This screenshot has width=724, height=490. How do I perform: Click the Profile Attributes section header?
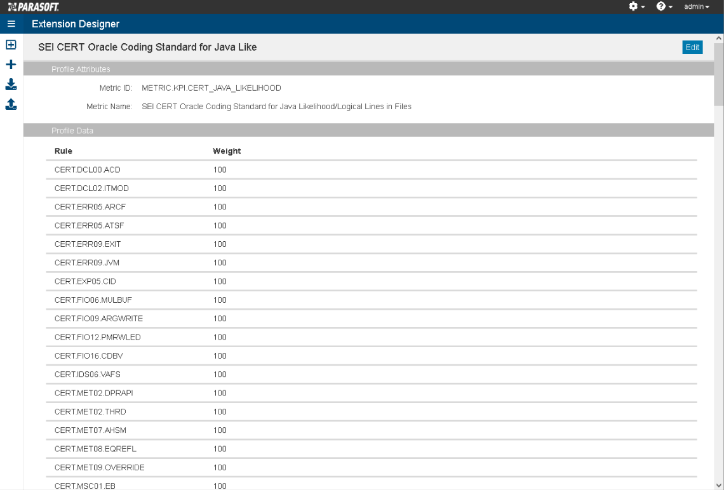pyautogui.click(x=368, y=69)
